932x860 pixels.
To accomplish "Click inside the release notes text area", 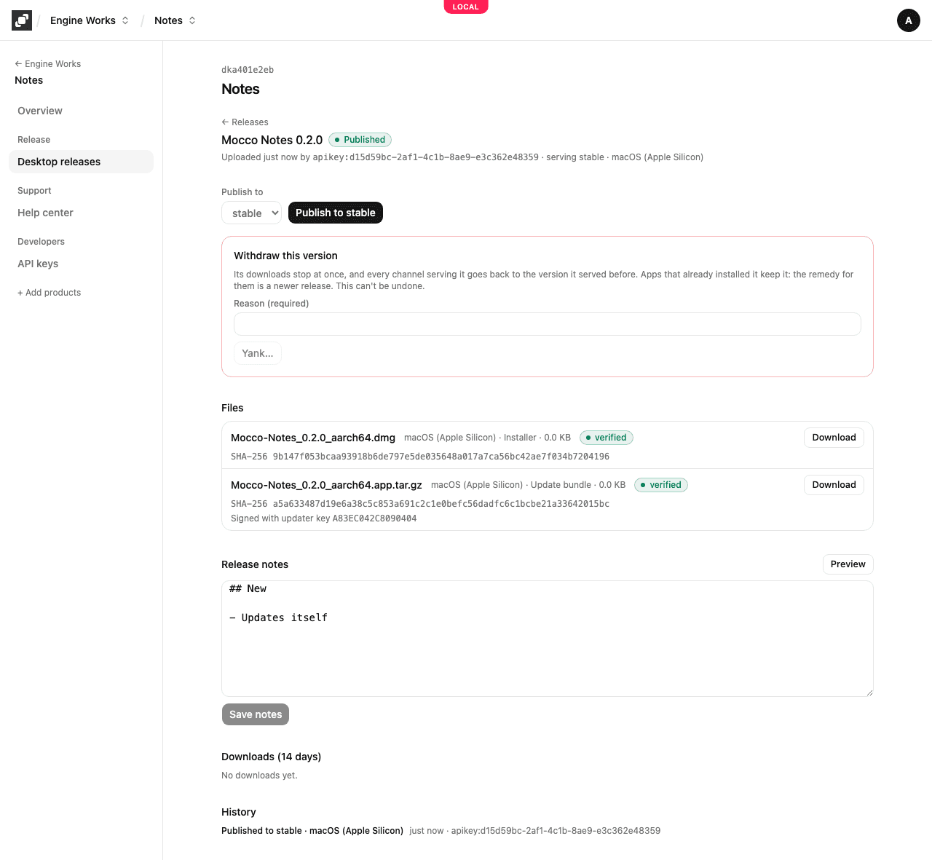I will [548, 639].
